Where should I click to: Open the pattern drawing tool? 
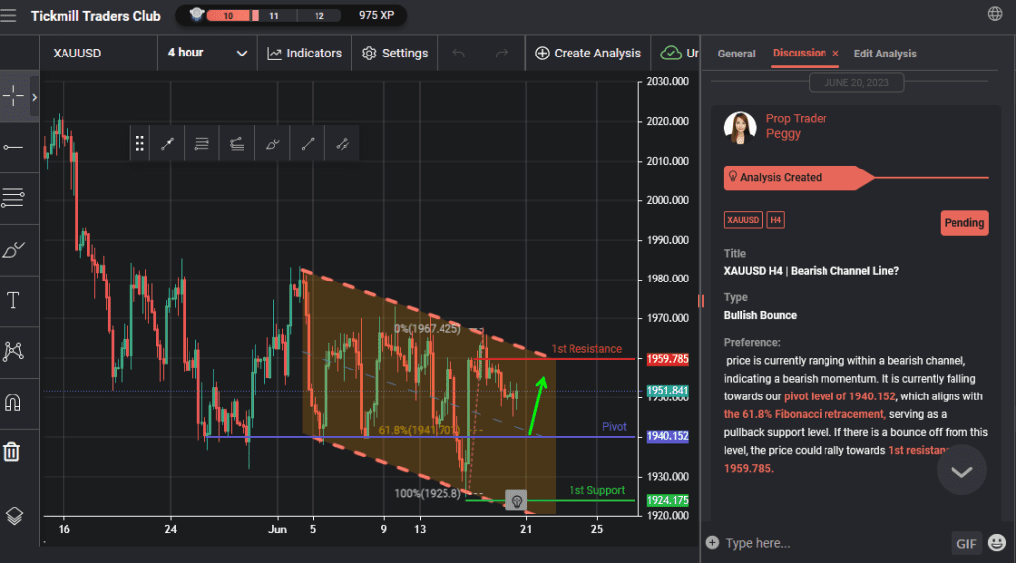pyautogui.click(x=13, y=352)
